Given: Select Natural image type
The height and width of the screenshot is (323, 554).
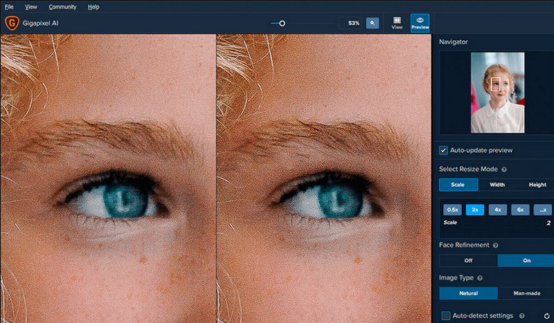Looking at the screenshot, I should coord(469,293).
